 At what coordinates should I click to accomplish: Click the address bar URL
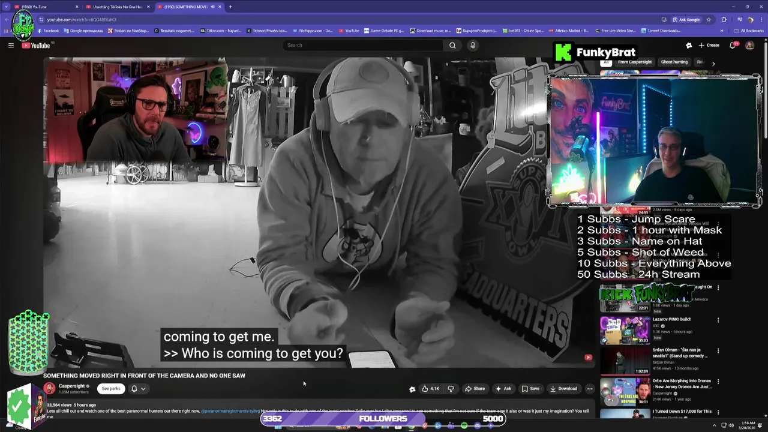82,19
